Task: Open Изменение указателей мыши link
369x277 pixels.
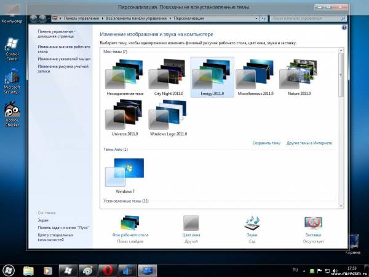Action: [x=64, y=59]
